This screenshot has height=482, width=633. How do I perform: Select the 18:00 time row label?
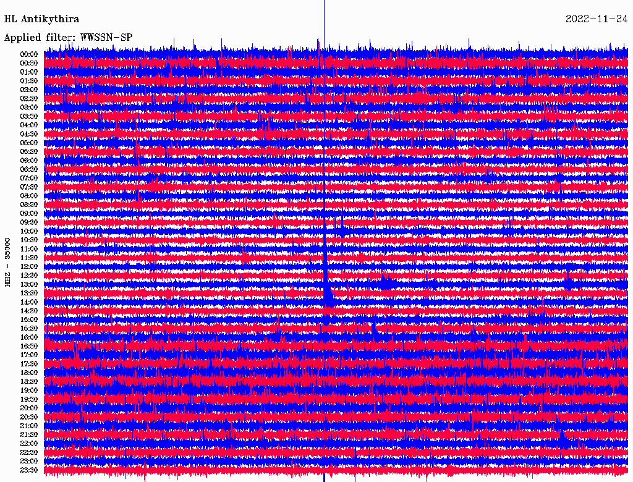coord(28,373)
